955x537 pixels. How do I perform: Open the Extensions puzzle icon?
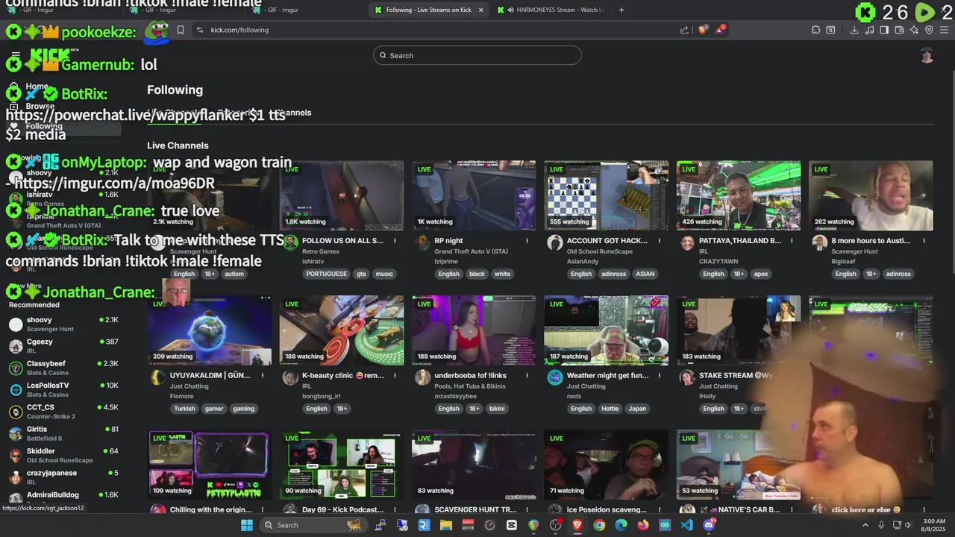tap(815, 30)
